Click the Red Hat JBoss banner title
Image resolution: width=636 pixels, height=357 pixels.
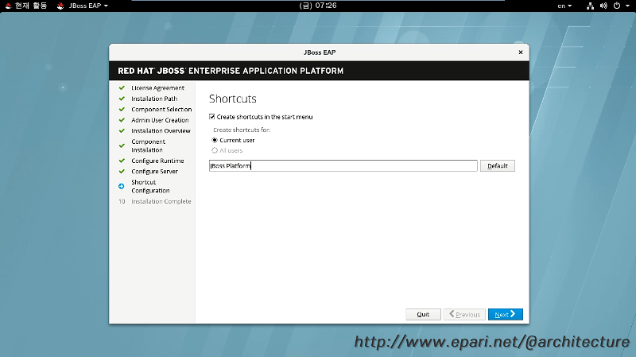pos(231,71)
